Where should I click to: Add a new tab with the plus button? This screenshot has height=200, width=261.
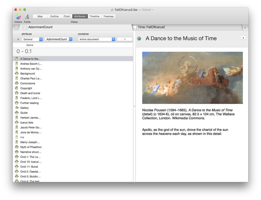(x=245, y=28)
